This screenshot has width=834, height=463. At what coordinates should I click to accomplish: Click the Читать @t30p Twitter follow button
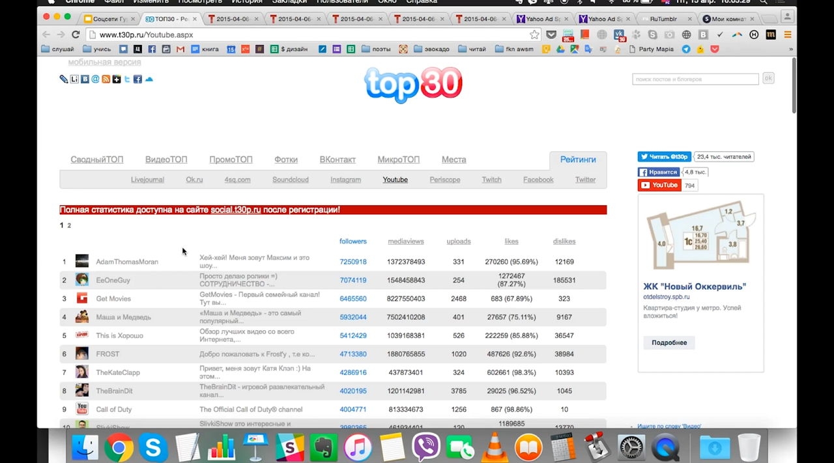[664, 157]
